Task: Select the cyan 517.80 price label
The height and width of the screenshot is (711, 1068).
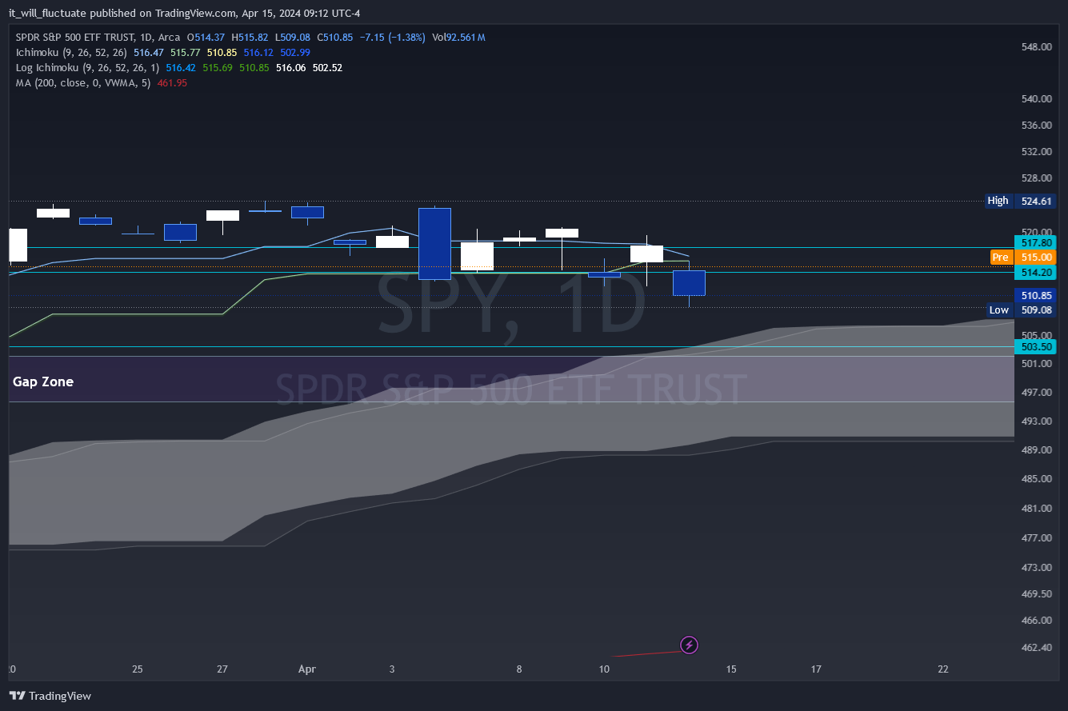Action: 1036,242
